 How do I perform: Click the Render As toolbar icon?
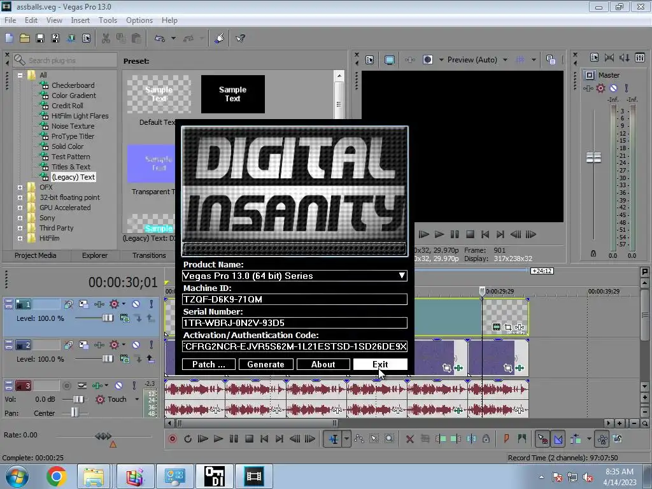coord(71,39)
